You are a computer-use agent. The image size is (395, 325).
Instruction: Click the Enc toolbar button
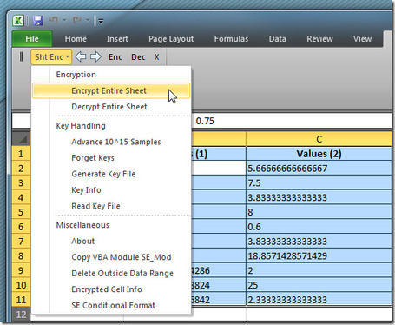point(115,57)
